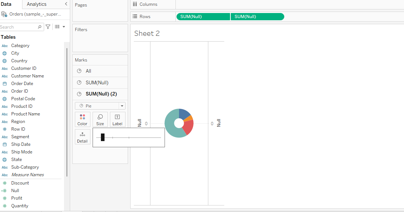The width and height of the screenshot is (404, 212).
Task: Open the Color settings on the Marks card
Action: point(82,119)
